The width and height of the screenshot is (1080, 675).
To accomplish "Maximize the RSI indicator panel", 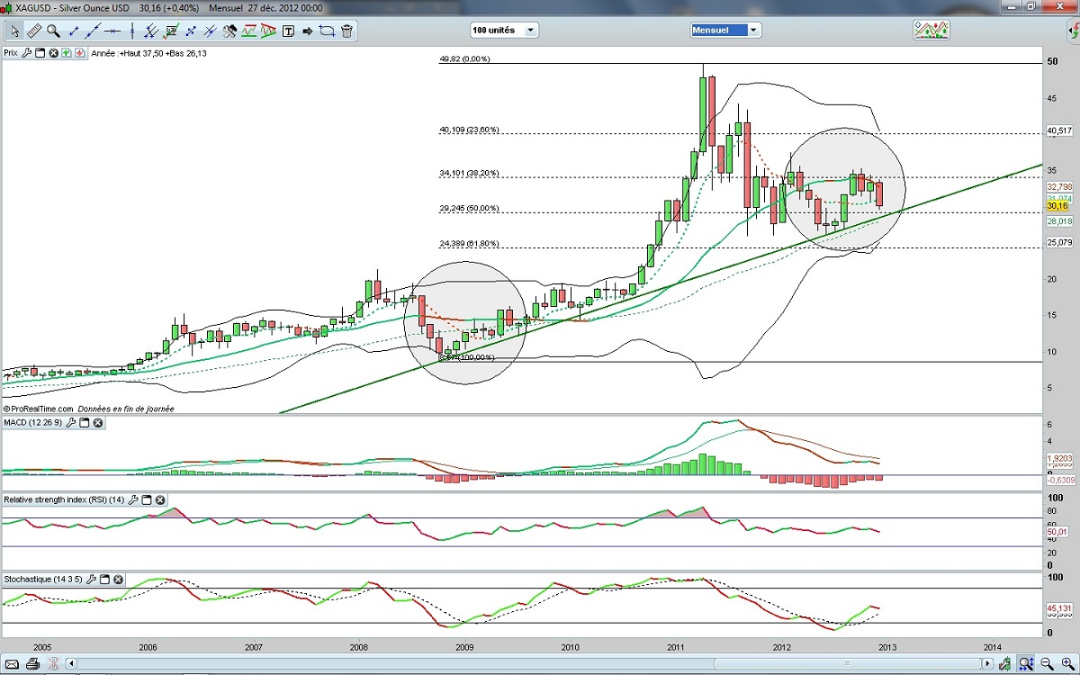I will coord(146,499).
